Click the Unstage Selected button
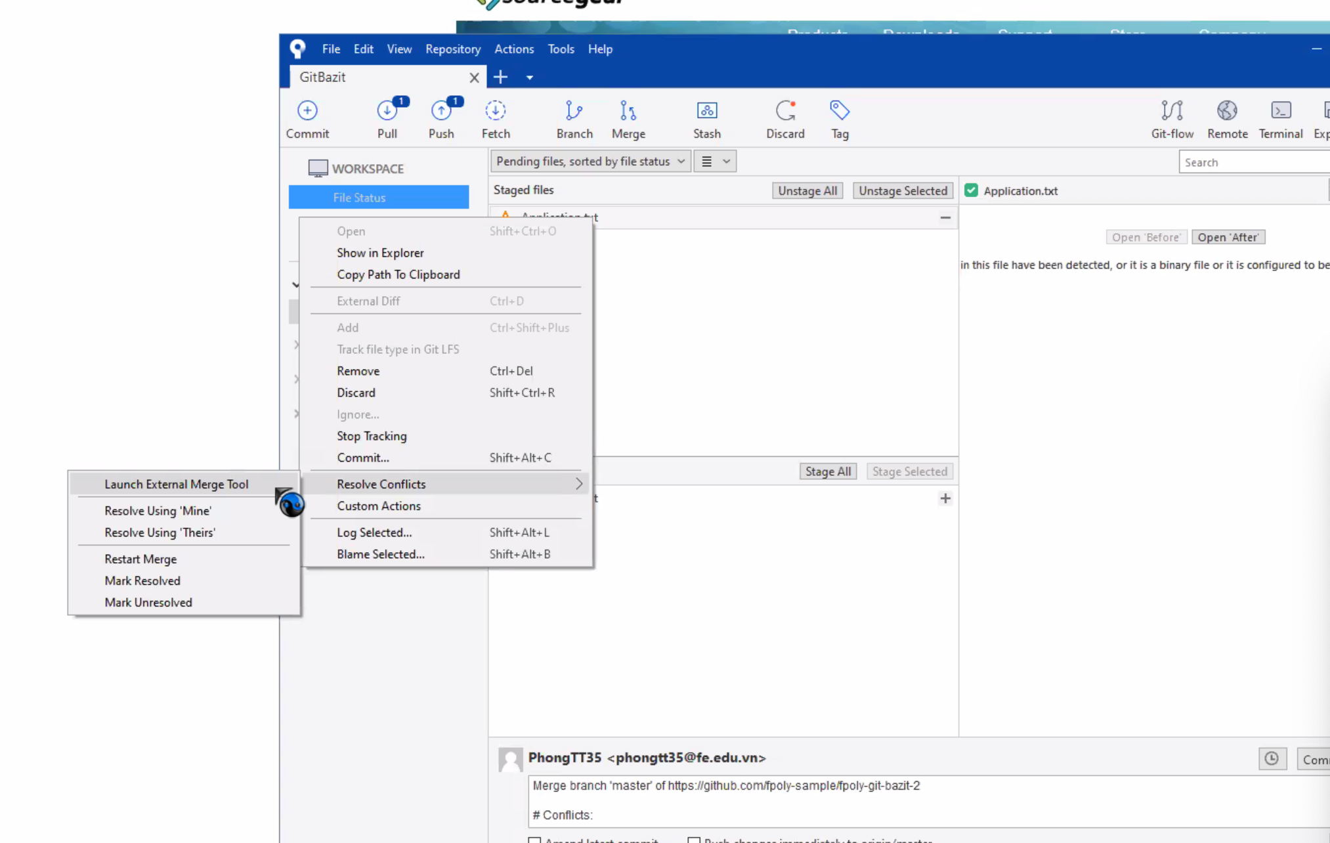1330x843 pixels. 903,191
